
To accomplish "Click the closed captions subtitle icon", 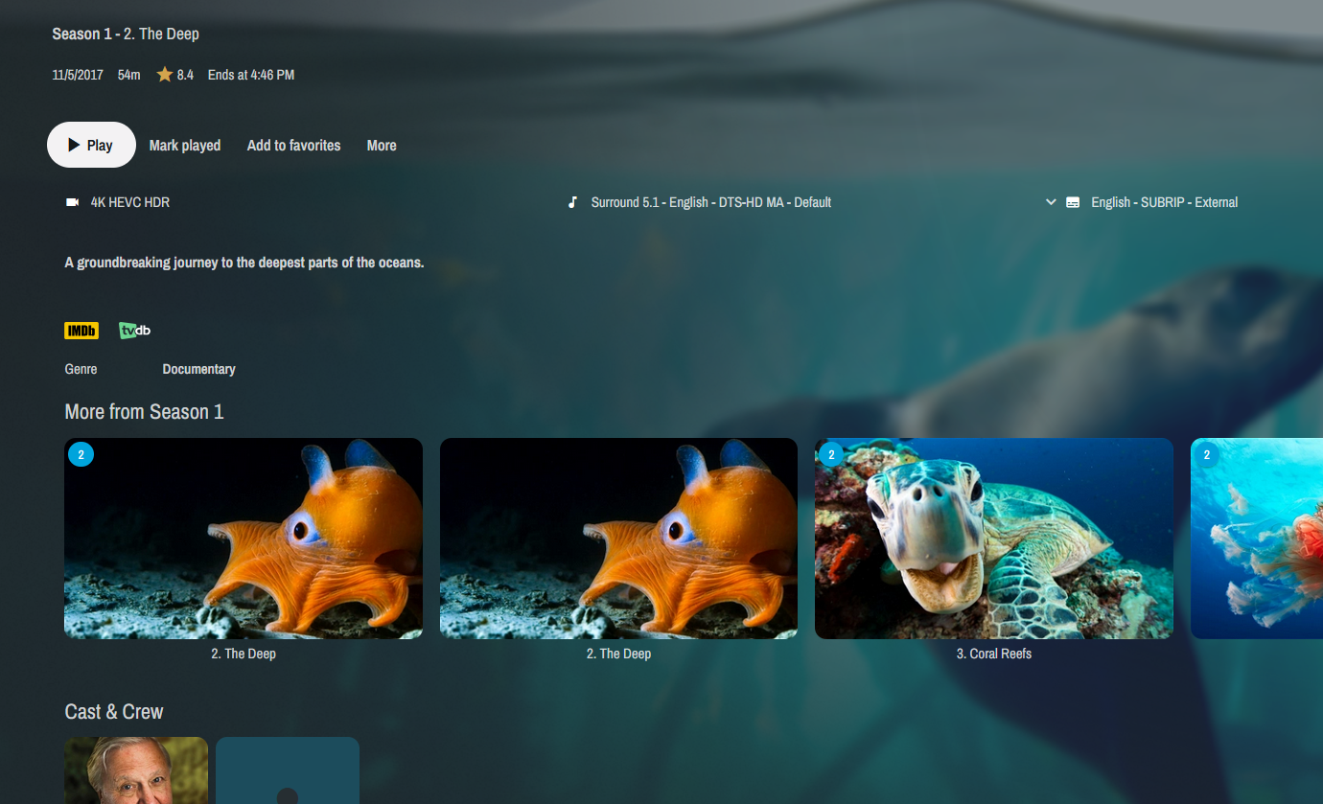I will (1073, 202).
